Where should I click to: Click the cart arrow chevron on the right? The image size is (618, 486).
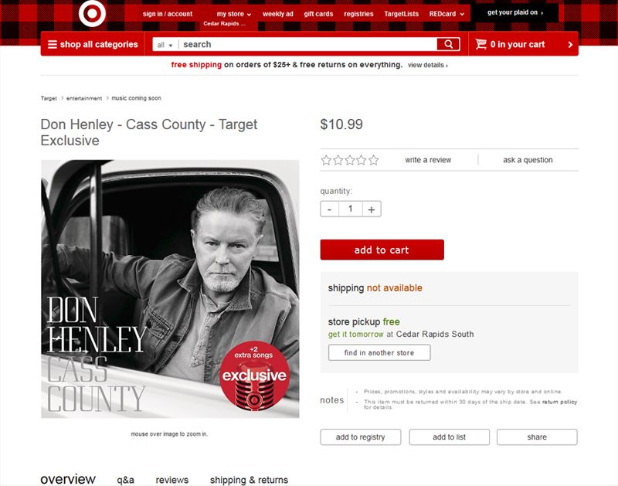coord(570,45)
